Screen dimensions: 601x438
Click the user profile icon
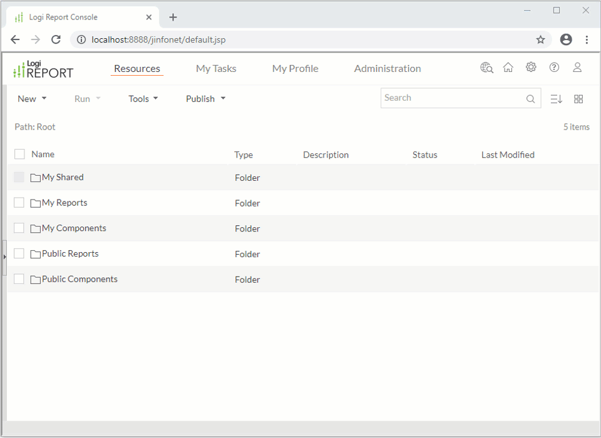click(x=577, y=67)
